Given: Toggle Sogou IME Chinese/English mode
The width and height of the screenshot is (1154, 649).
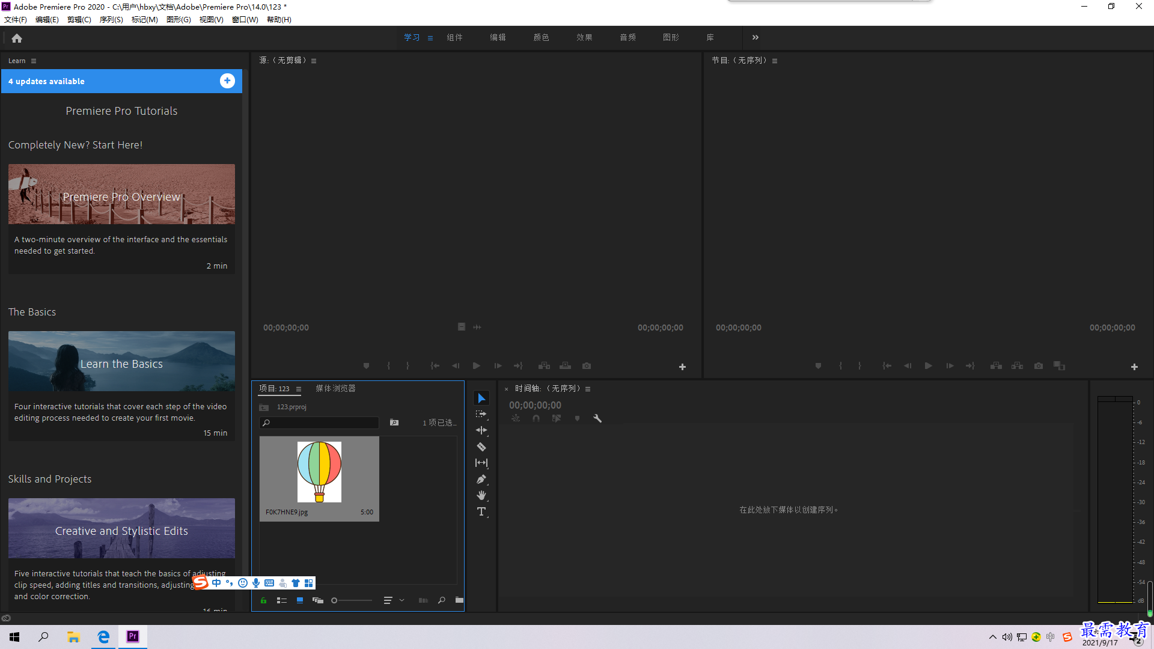Looking at the screenshot, I should (216, 583).
